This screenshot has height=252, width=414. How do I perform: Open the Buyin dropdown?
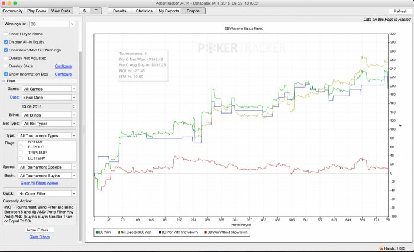pos(47,176)
